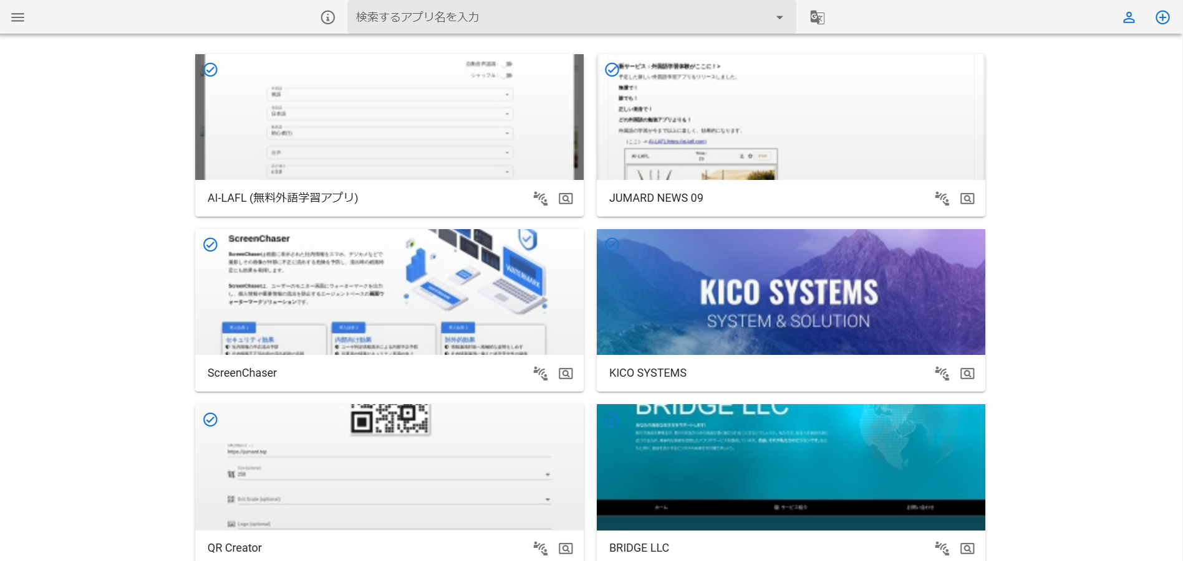The width and height of the screenshot is (1183, 561).
Task: Click the ScreenChaser card title text
Action: tap(242, 373)
